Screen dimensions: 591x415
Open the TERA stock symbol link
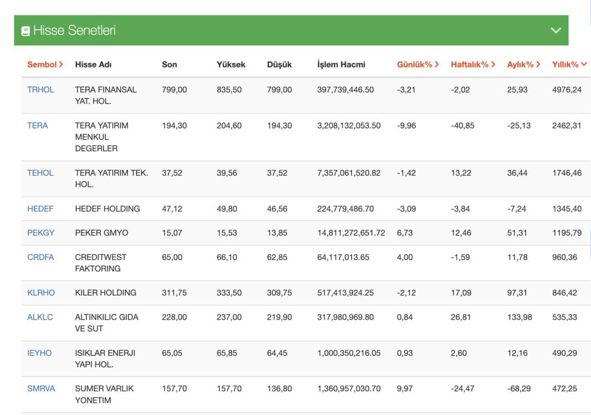37,126
